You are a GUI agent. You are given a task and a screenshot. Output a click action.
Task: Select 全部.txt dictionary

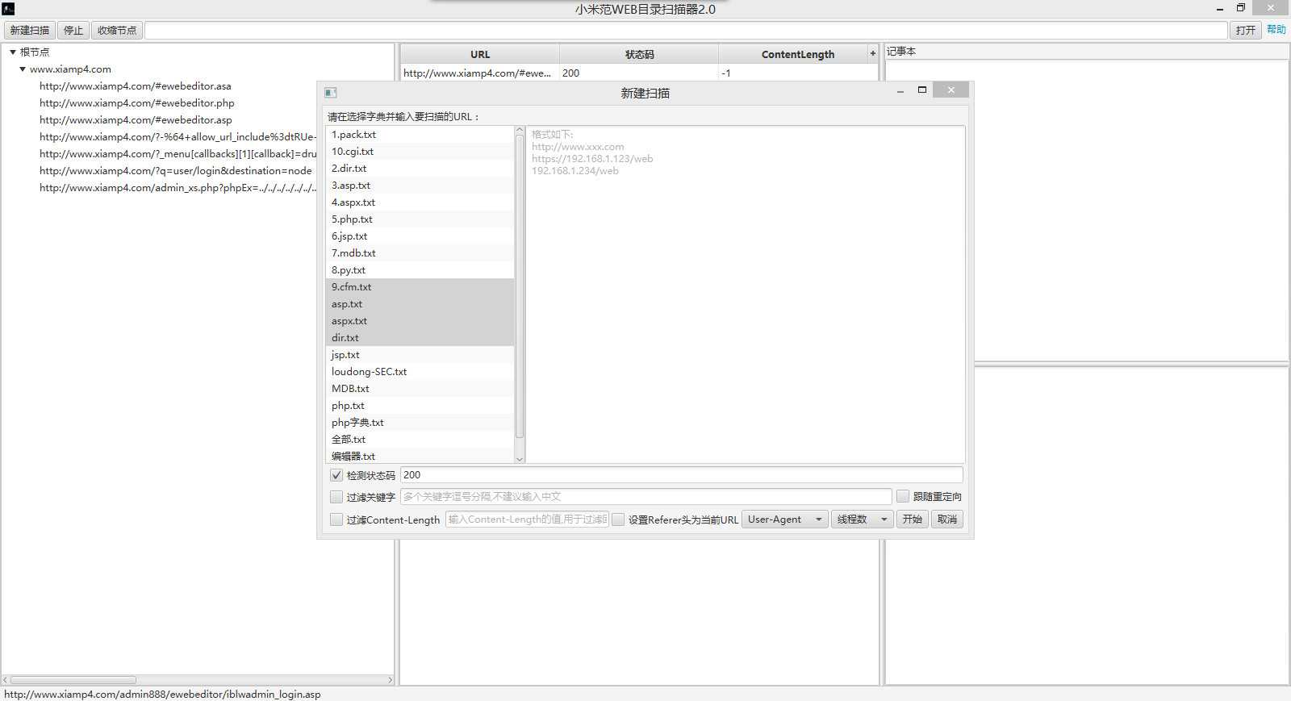click(x=420, y=440)
